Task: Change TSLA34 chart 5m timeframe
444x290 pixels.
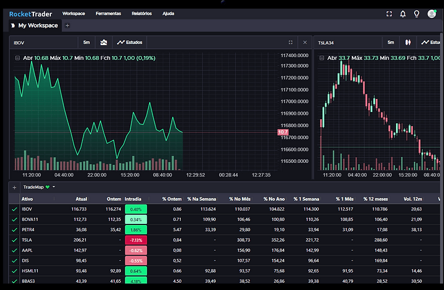Action: pos(391,42)
